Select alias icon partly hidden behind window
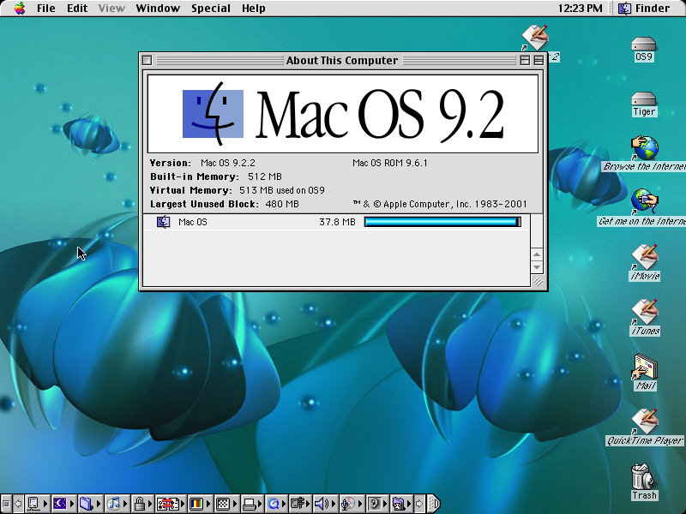The width and height of the screenshot is (686, 514). [x=535, y=38]
